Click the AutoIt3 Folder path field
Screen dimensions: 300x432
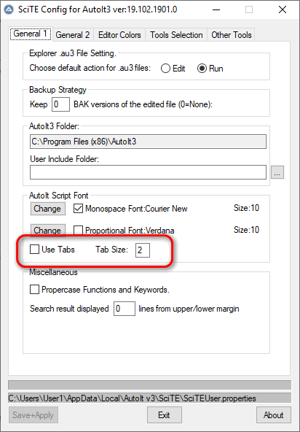coord(148,142)
